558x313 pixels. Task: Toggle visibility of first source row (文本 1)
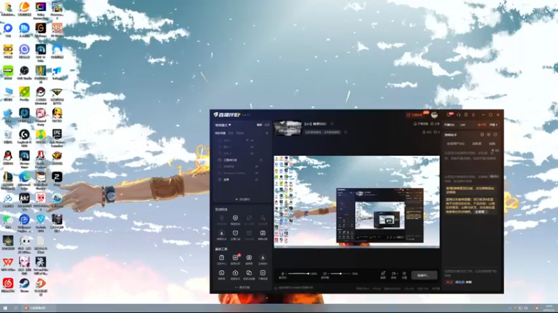(252, 141)
